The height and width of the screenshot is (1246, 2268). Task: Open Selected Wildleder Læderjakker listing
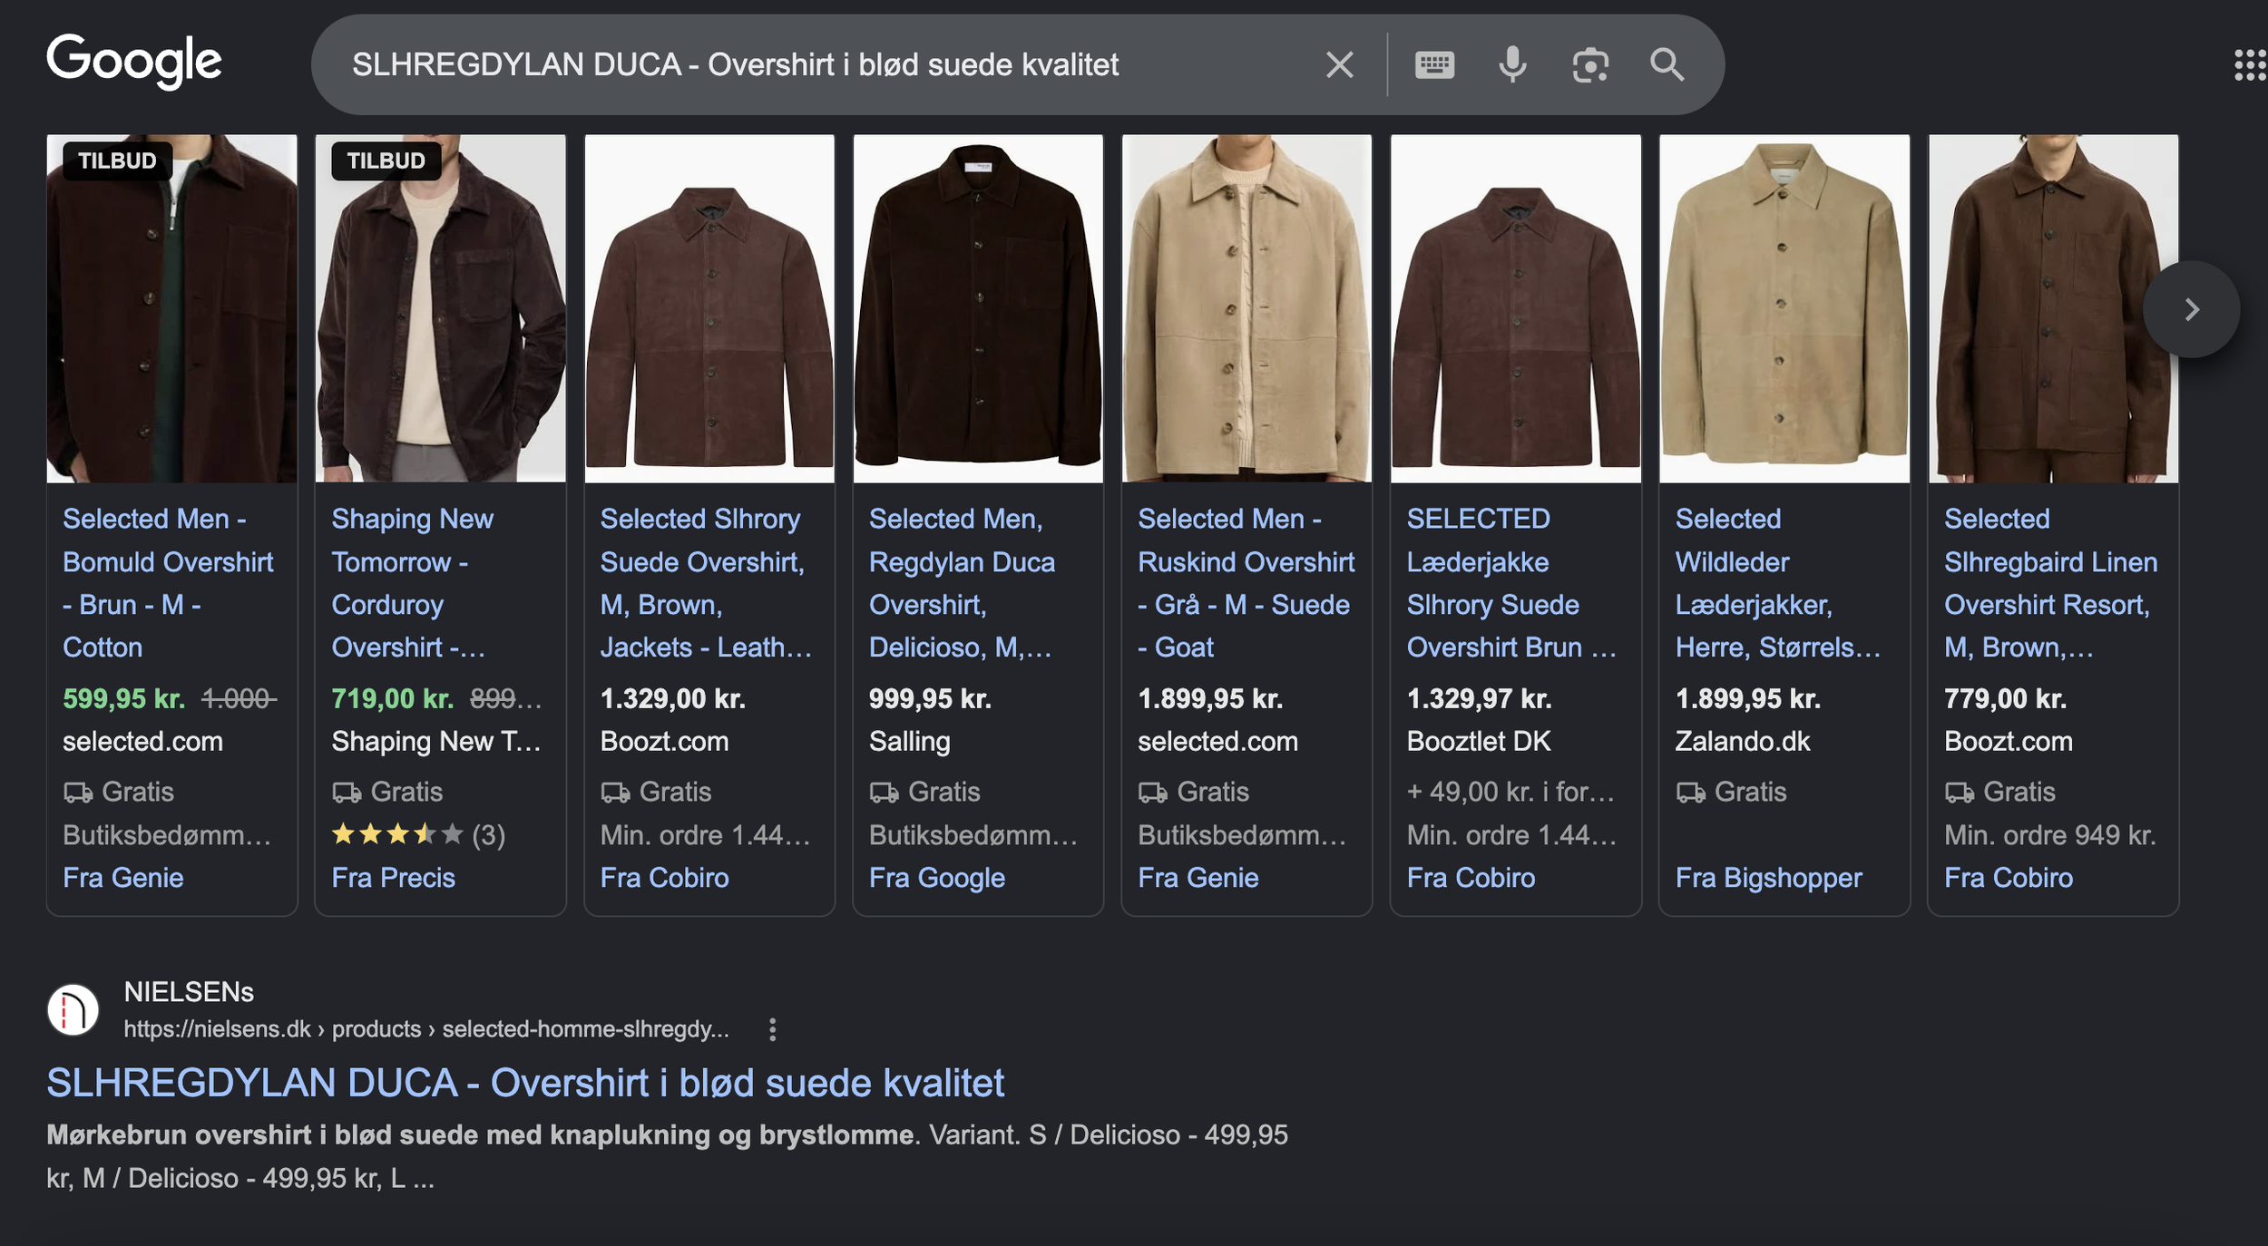(x=1778, y=582)
